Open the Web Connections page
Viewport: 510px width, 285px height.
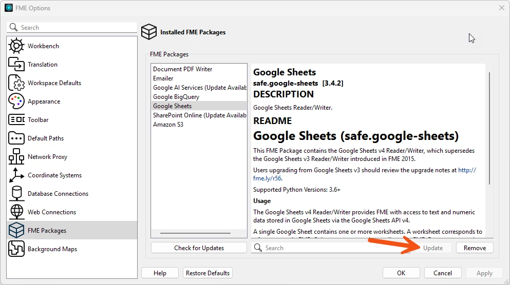(72, 212)
